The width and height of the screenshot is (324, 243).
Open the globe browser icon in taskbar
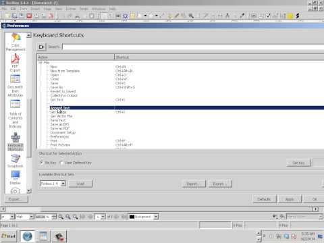(28, 236)
